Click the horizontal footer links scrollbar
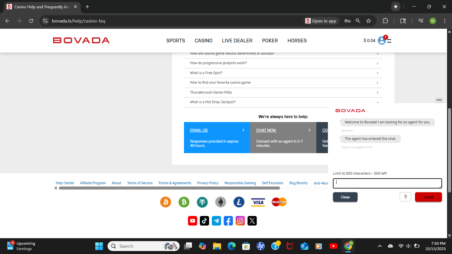The width and height of the screenshot is (452, 254). pyautogui.click(x=169, y=188)
